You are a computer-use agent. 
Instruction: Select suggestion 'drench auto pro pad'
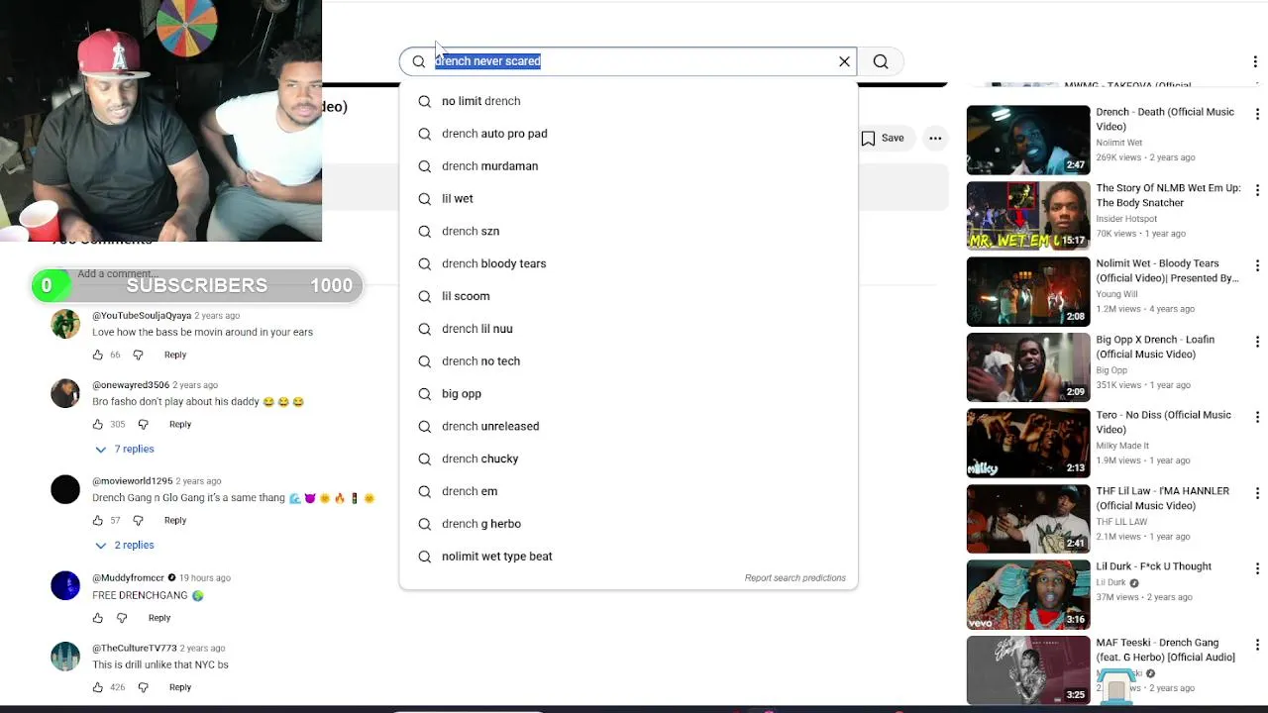click(x=628, y=134)
